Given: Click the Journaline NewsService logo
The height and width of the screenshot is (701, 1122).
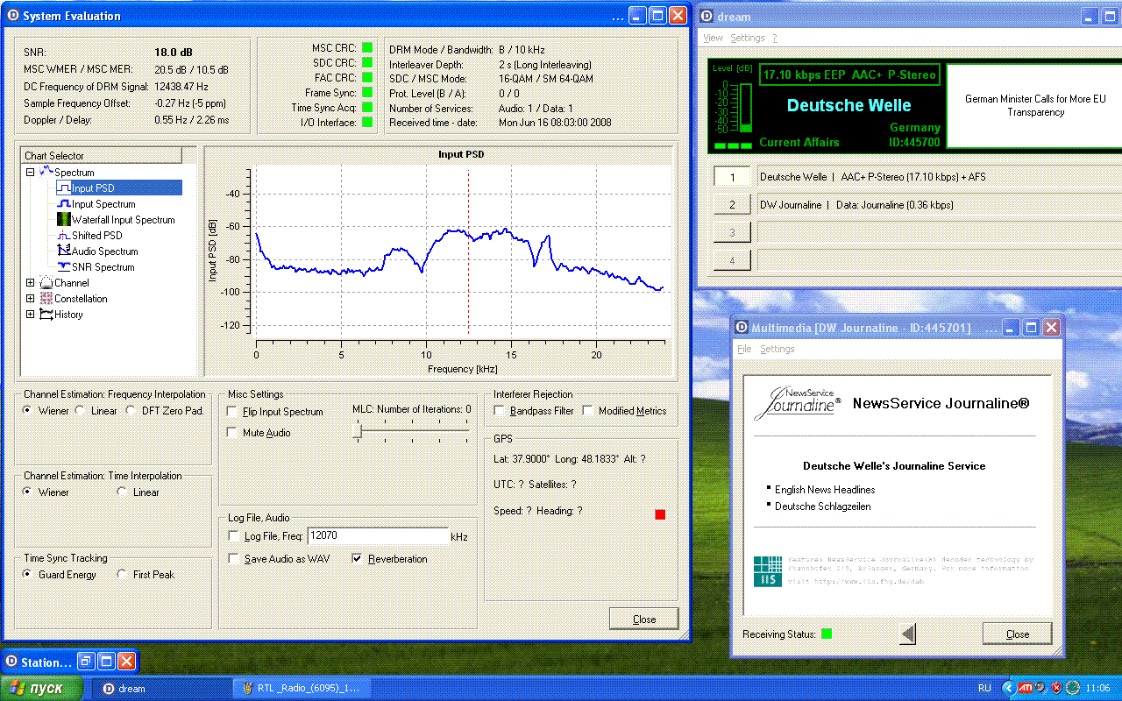Looking at the screenshot, I should [798, 403].
